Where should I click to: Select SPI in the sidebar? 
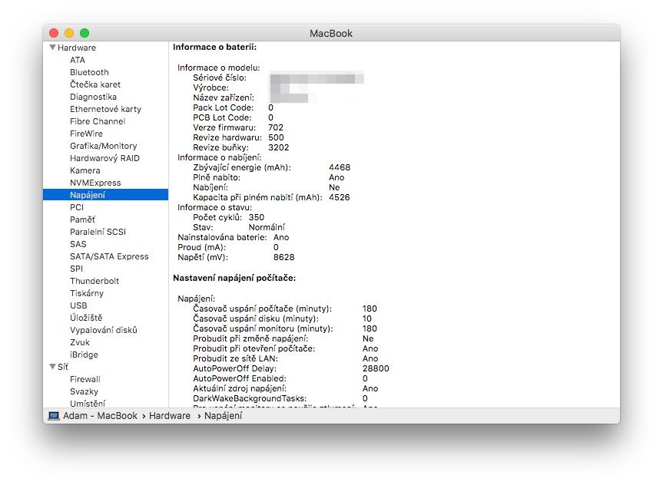coord(76,269)
